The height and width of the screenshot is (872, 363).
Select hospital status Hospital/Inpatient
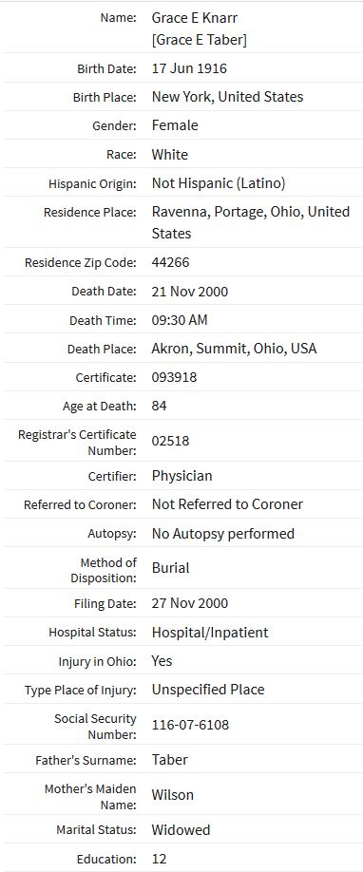click(210, 633)
